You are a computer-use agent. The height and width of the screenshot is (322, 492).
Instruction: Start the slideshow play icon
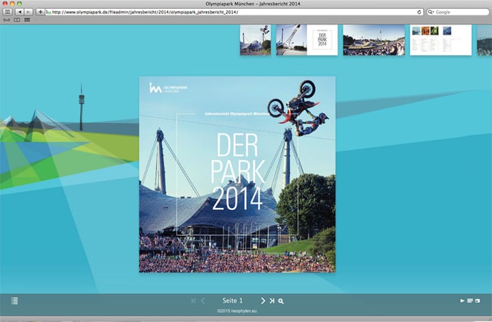tap(463, 301)
